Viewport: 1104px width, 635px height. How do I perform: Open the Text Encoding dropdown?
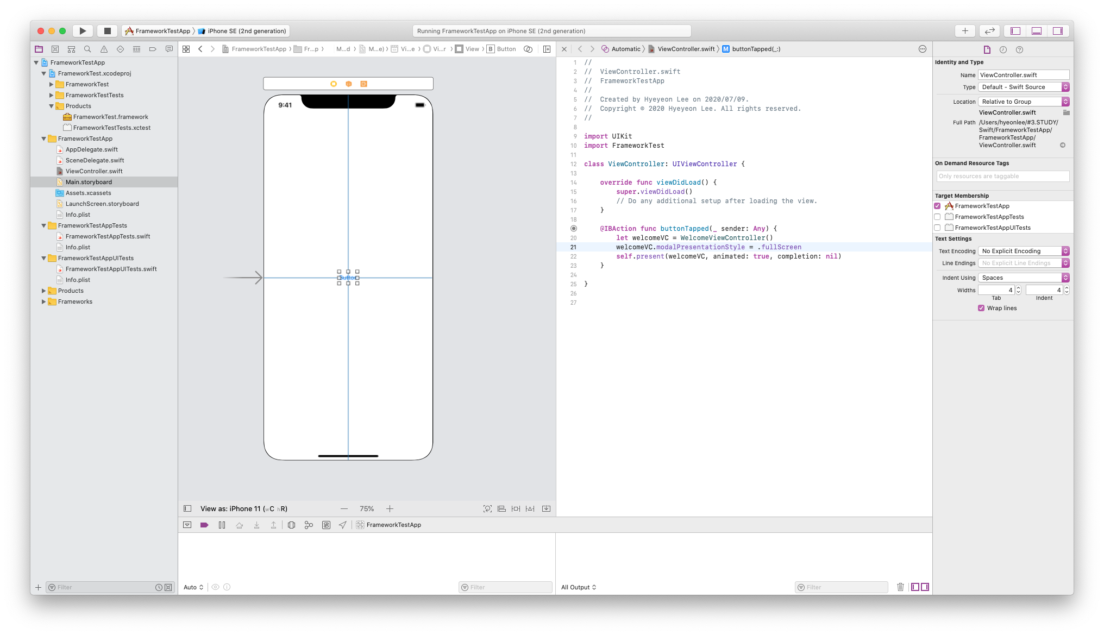tap(1024, 251)
